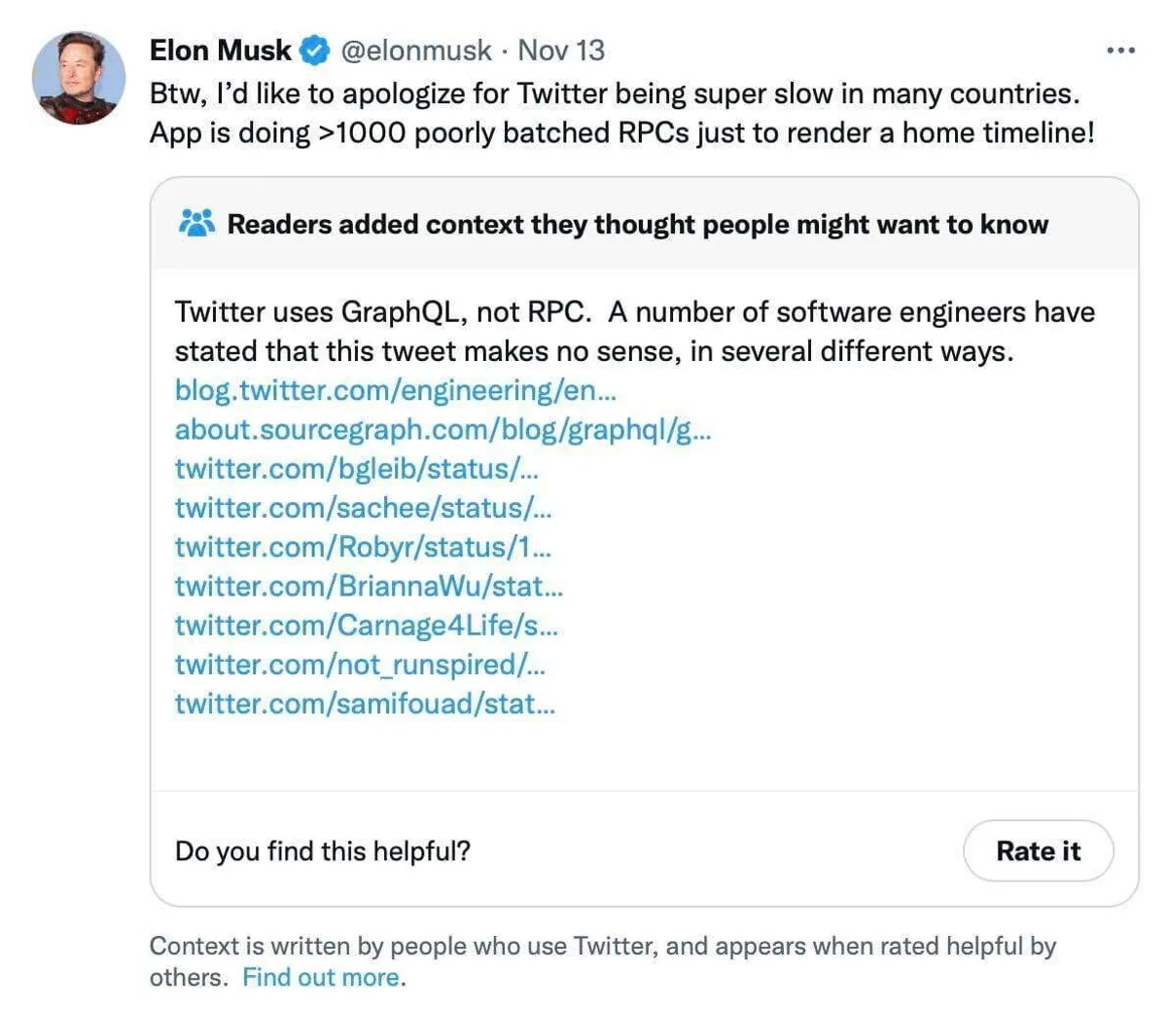Open the twitter.com/samifouad status link
Screen dimensions: 1167x1009
coord(365,703)
